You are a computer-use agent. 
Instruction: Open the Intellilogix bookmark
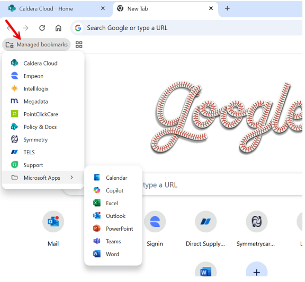coord(43,89)
